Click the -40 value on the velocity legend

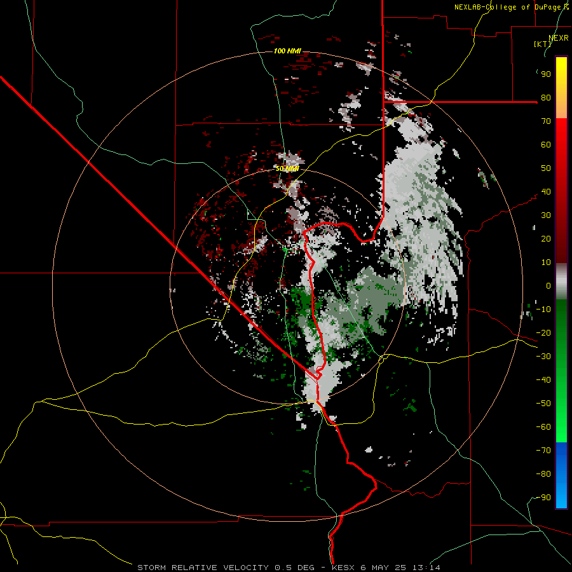[543, 380]
